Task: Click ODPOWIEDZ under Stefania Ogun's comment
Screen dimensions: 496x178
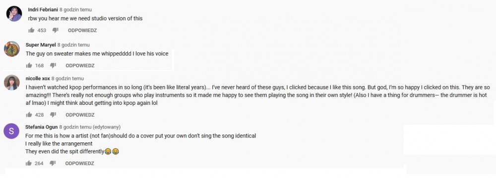Action: [80, 164]
